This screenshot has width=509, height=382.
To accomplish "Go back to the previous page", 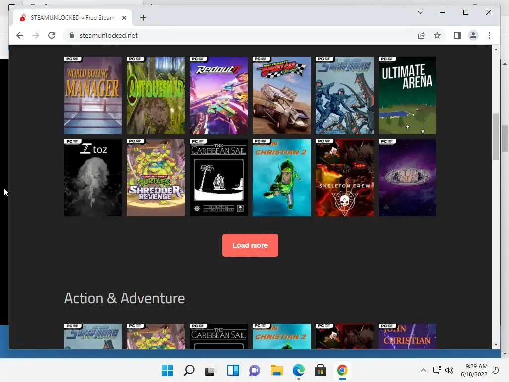I will (x=20, y=35).
